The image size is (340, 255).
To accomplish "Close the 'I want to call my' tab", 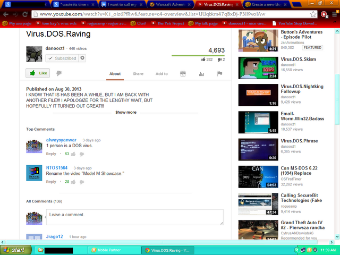I will [141, 5].
